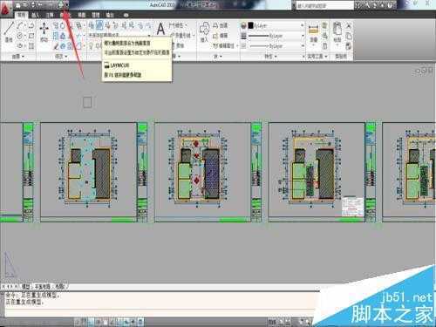
Task: Click the lineweight icon left of second ByLayer
Action: pos(244,36)
